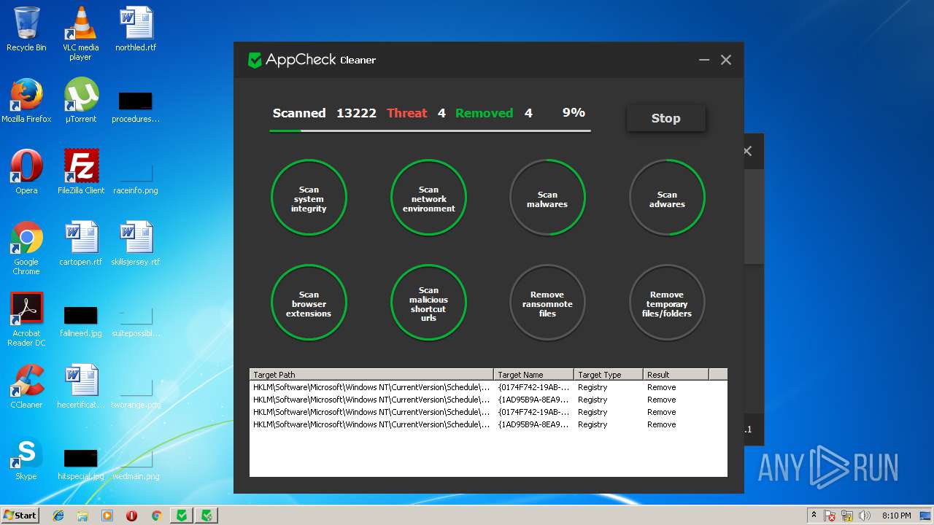Click the Scan system integrity circle
Image resolution: width=934 pixels, height=525 pixels.
(309, 198)
